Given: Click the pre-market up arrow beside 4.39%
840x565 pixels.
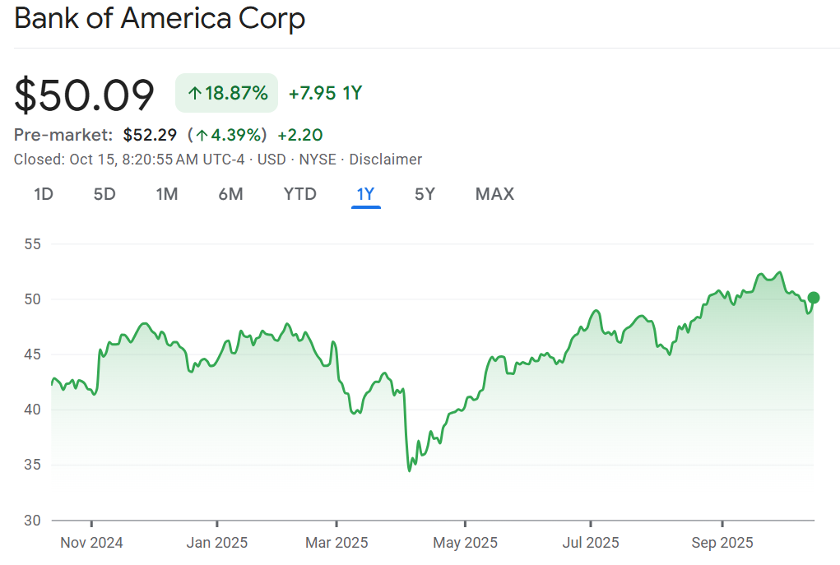Looking at the screenshot, I should point(201,135).
